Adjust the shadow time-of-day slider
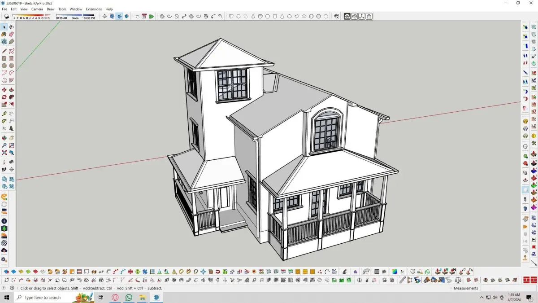 tap(76, 16)
